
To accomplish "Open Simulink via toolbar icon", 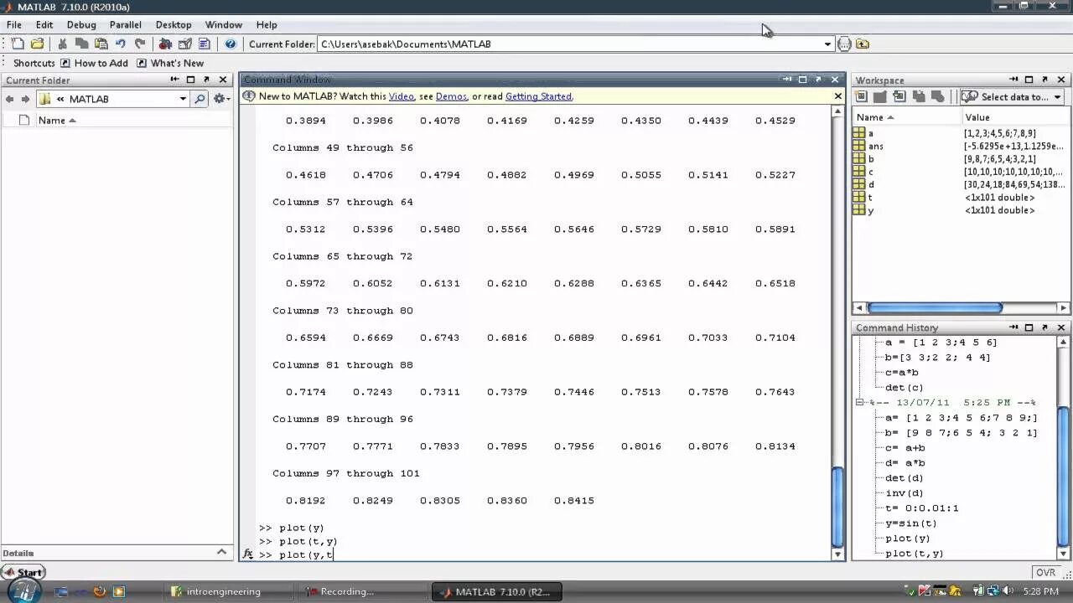I will pos(165,44).
